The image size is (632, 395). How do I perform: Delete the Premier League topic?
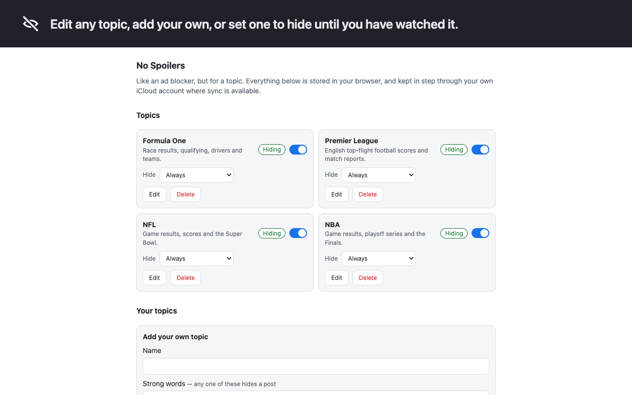(x=368, y=194)
